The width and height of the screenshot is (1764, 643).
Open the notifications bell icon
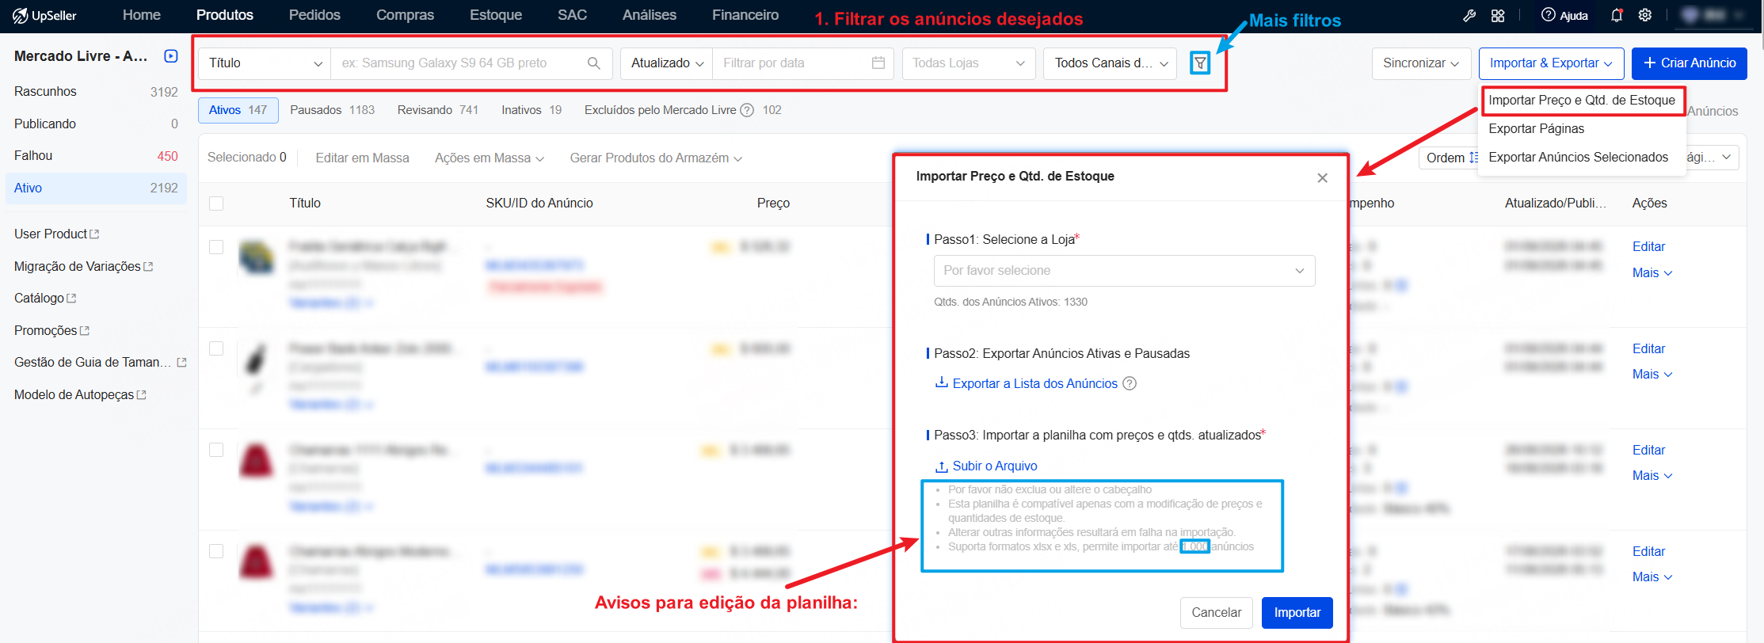click(x=1617, y=15)
